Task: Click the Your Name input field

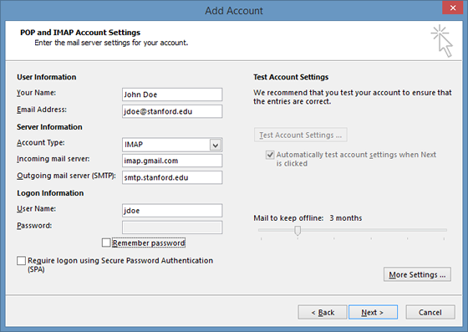Action: pyautogui.click(x=172, y=94)
